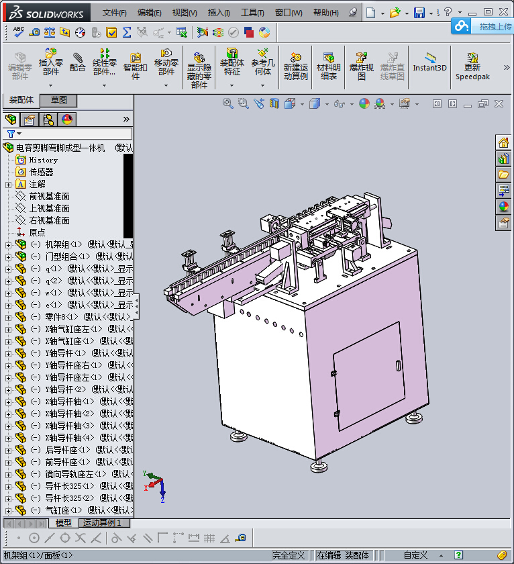Open the Mass Properties scale icon

50,32
